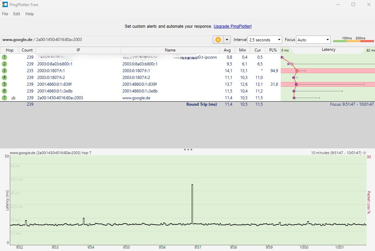Image resolution: width=375 pixels, height=251 pixels.
Task: Click the Min column header
Action: 242,50
